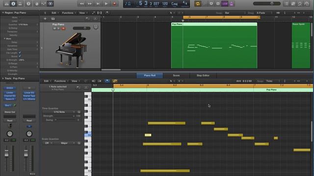This screenshot has width=314, height=176.
Task: Click the Time Quantize Q button
Action: point(79,112)
